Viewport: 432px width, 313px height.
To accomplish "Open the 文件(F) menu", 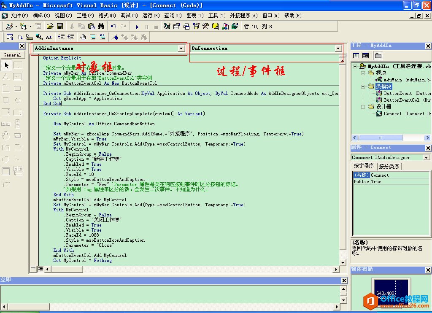I will (x=19, y=16).
